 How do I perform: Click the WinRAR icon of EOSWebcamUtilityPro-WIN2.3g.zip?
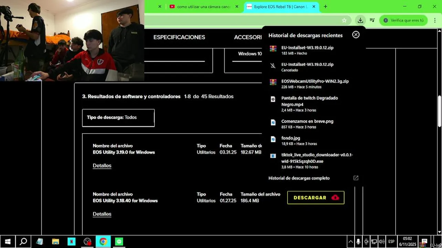(x=273, y=82)
